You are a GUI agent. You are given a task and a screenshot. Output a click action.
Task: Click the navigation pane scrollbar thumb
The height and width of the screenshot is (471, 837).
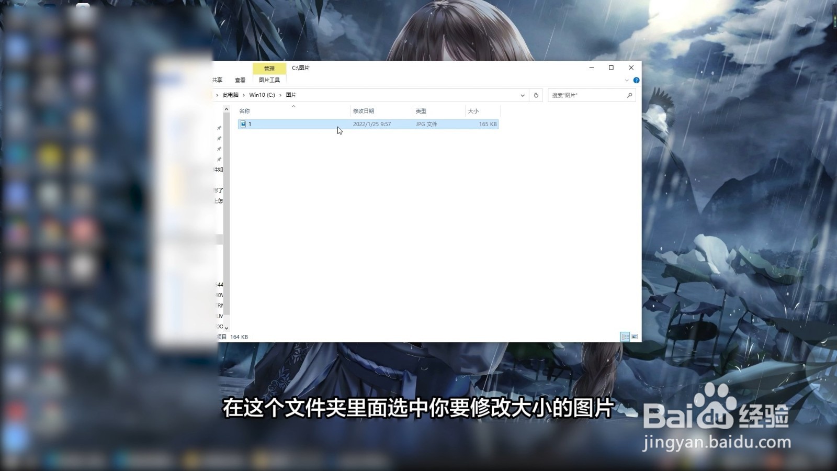click(227, 215)
